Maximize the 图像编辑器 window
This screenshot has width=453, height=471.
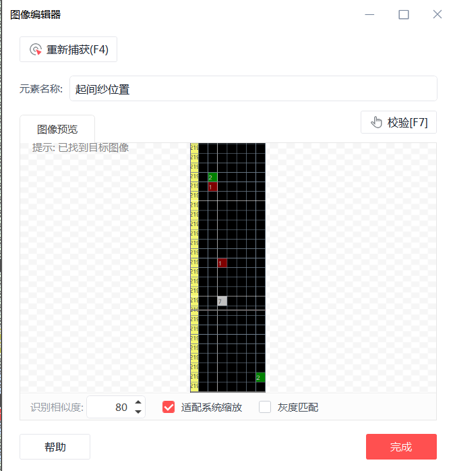(404, 14)
